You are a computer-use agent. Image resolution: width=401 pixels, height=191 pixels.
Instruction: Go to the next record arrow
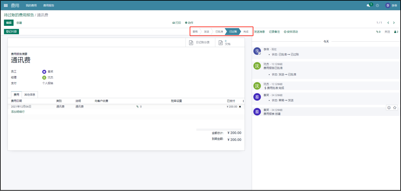click(x=394, y=23)
